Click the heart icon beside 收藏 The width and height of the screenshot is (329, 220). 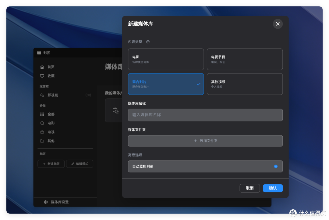click(x=42, y=76)
